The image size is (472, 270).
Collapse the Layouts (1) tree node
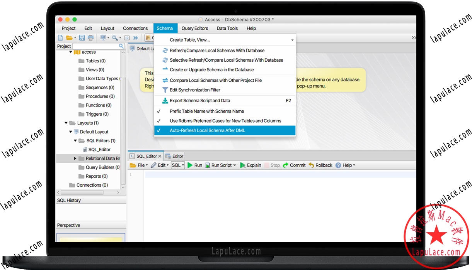pyautogui.click(x=66, y=123)
